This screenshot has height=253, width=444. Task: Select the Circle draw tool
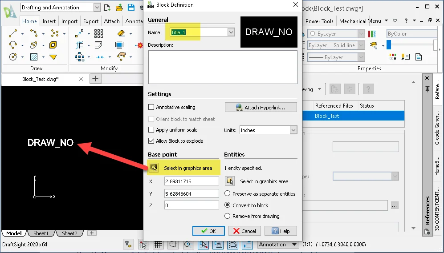(13, 57)
